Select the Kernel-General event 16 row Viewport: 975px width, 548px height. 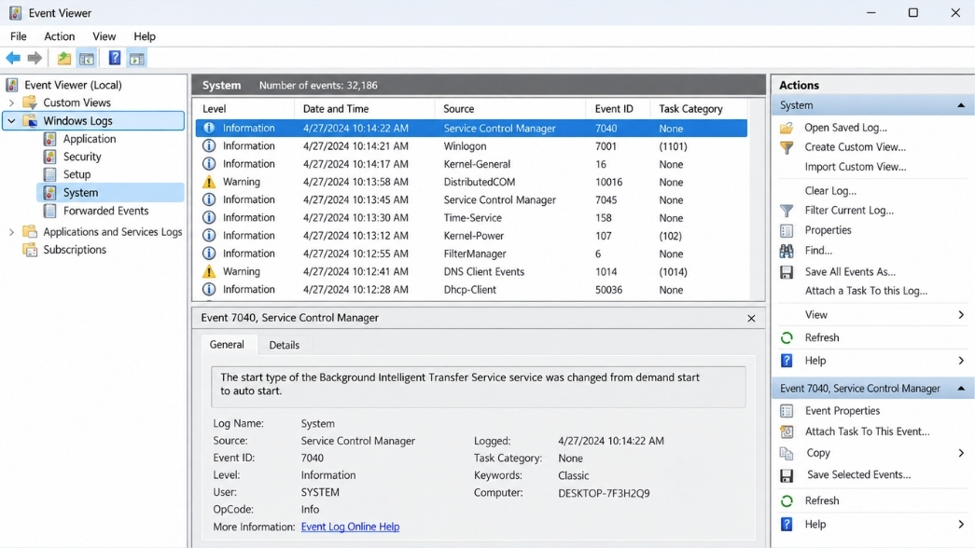pos(471,164)
